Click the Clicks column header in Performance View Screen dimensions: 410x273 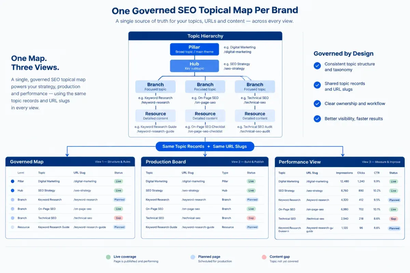[x=361, y=173]
